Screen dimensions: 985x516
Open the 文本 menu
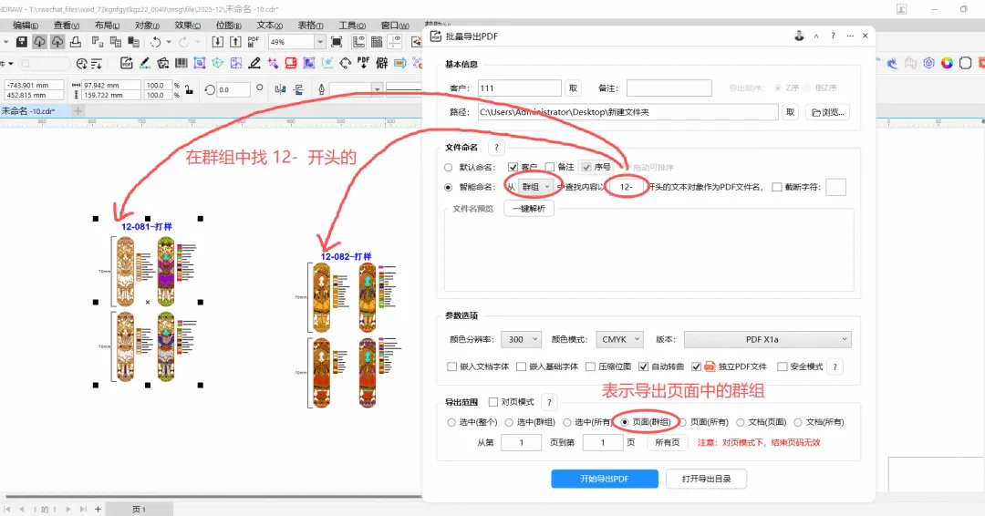[269, 26]
